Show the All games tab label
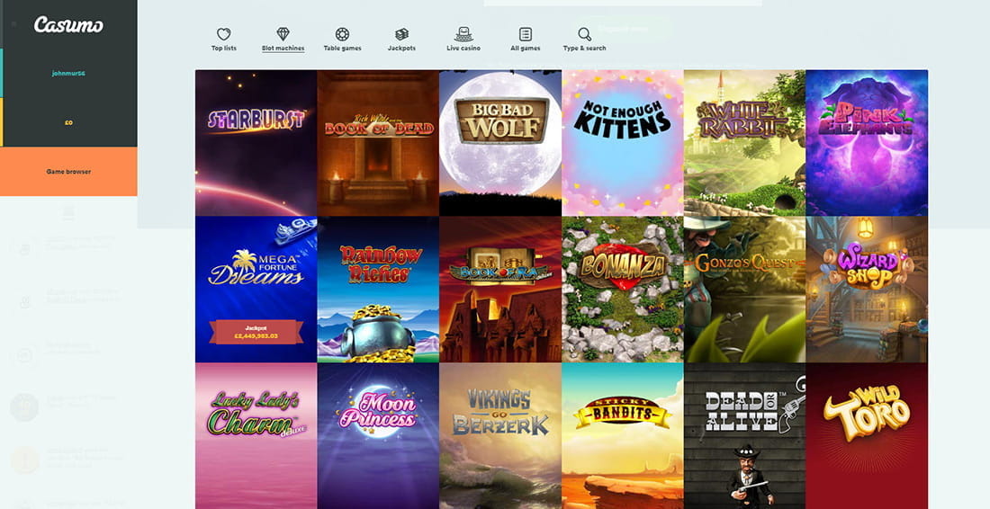This screenshot has height=509, width=990. coord(526,48)
